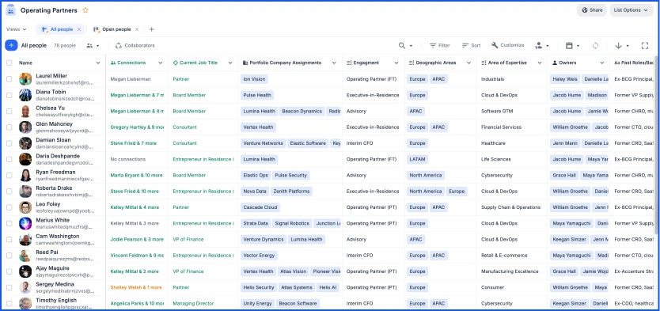Open Roberta Drake's name
660x311 pixels.
coord(54,188)
